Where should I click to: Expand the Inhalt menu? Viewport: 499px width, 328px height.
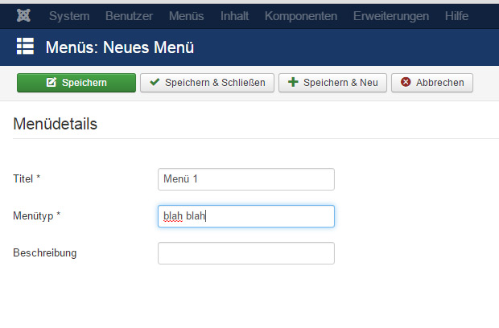(234, 16)
